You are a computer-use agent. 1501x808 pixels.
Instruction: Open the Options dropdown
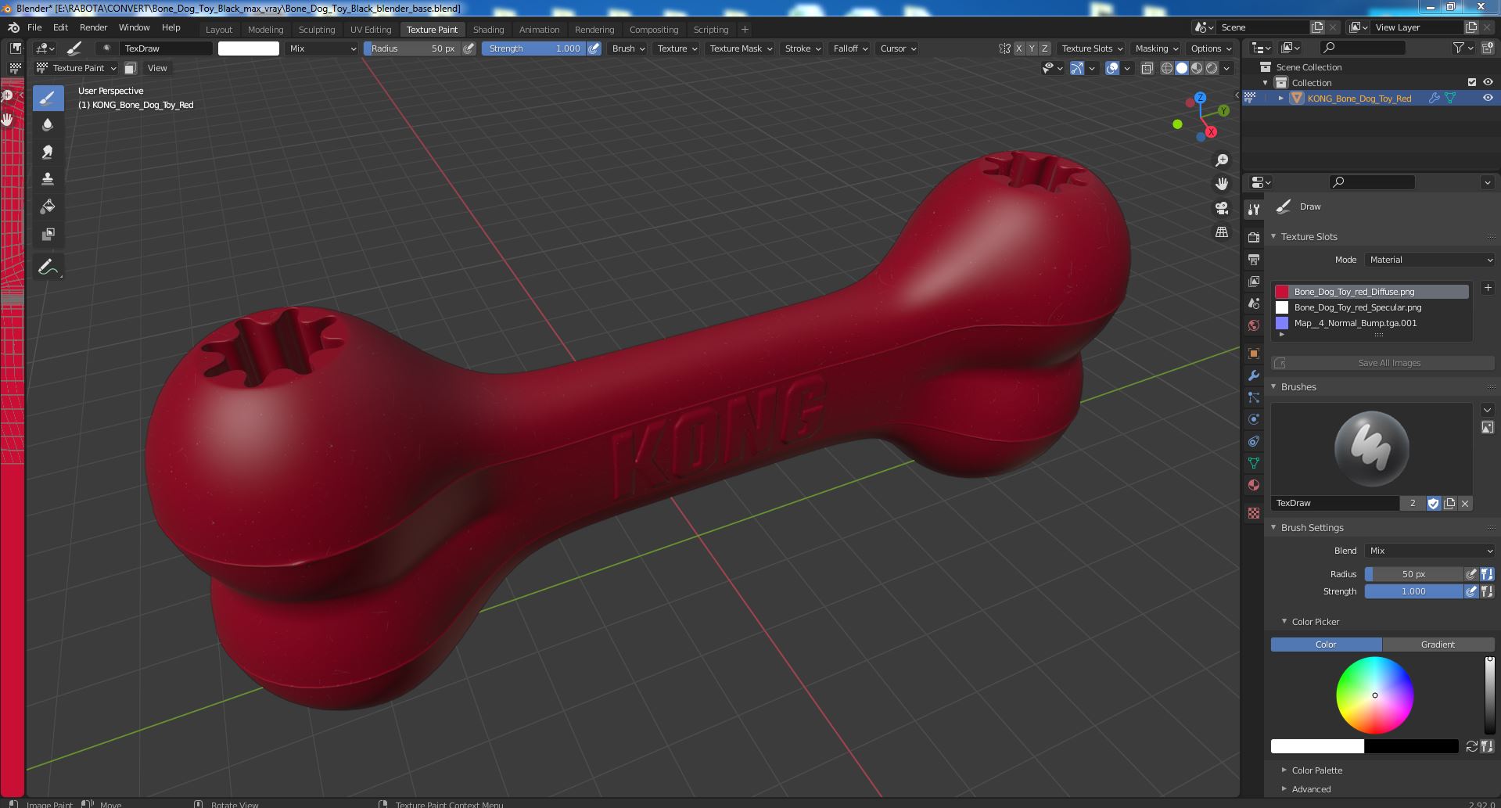1211,48
